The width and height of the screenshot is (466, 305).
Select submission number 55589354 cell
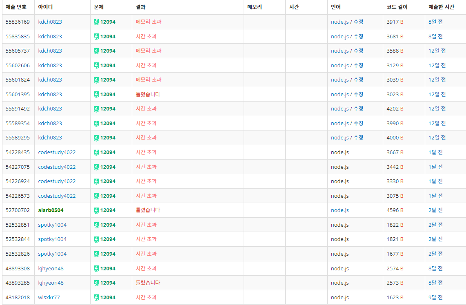click(x=18, y=123)
